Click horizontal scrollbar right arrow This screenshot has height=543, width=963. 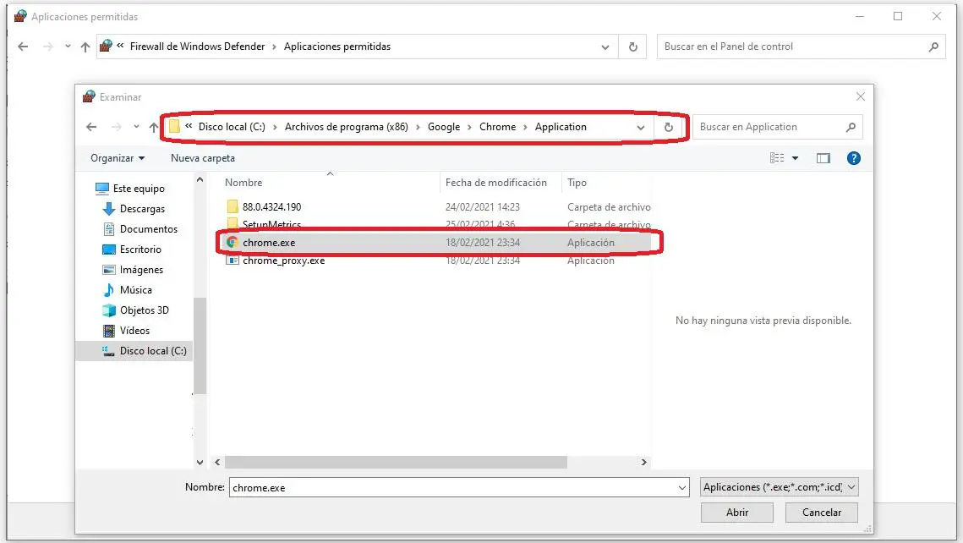643,462
